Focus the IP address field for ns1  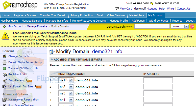[x=158, y=80]
